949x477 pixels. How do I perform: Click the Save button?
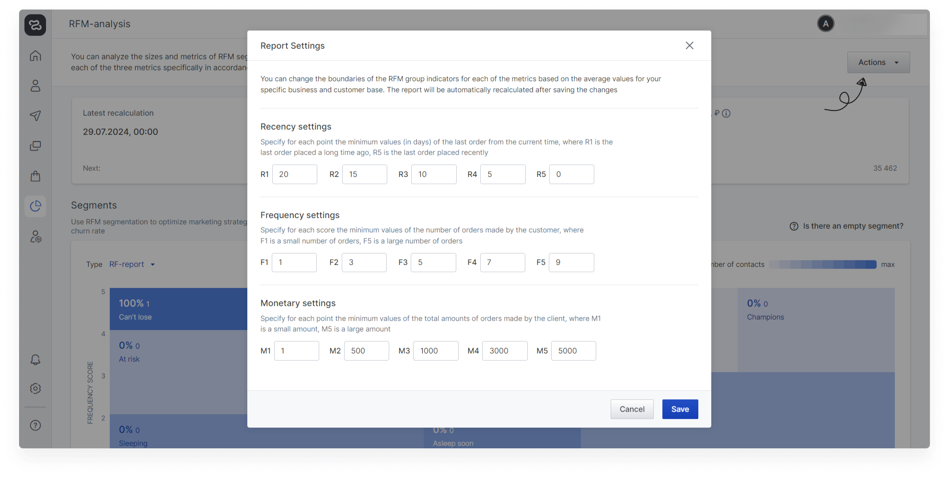[680, 410]
